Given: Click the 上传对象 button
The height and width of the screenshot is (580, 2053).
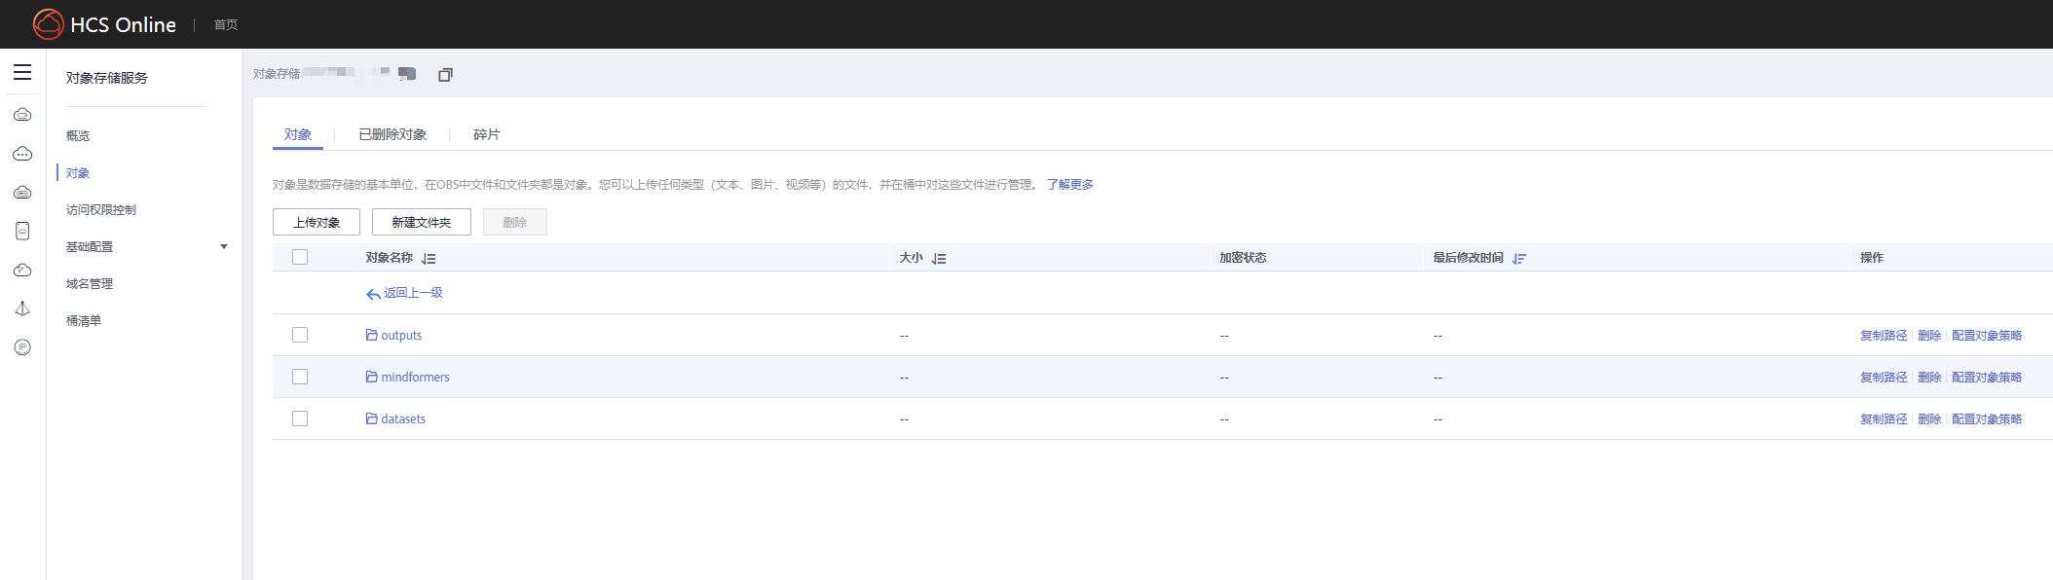Looking at the screenshot, I should pos(317,222).
